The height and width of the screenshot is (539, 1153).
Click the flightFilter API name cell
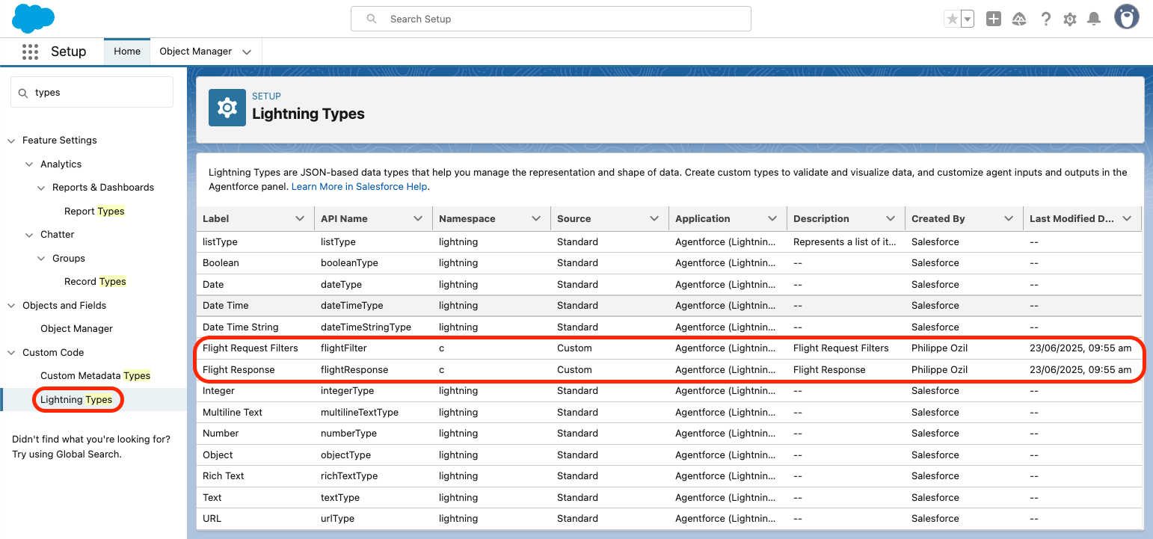tap(344, 348)
